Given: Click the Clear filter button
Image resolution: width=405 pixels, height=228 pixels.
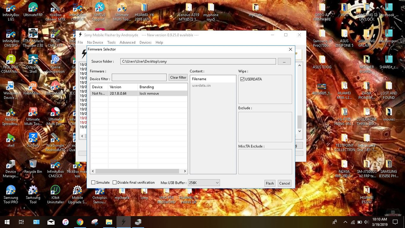Looking at the screenshot, I should pyautogui.click(x=178, y=78).
